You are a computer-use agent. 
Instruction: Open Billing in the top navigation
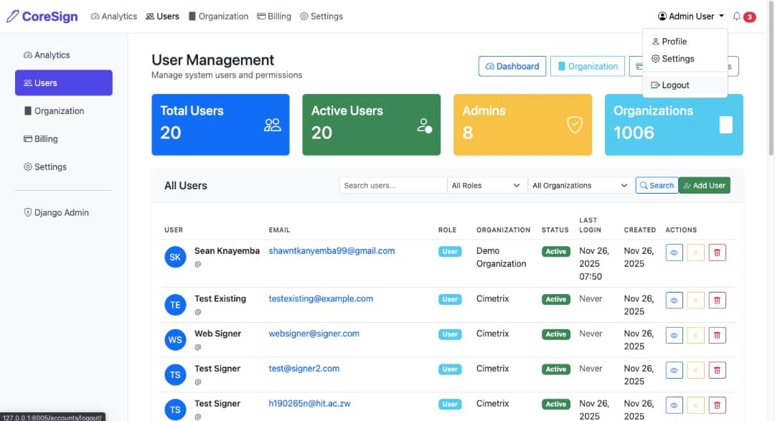click(274, 16)
